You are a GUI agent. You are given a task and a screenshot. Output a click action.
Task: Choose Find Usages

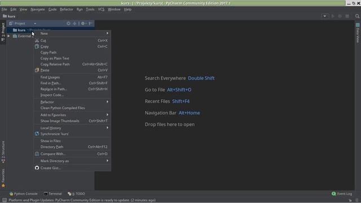click(72, 77)
